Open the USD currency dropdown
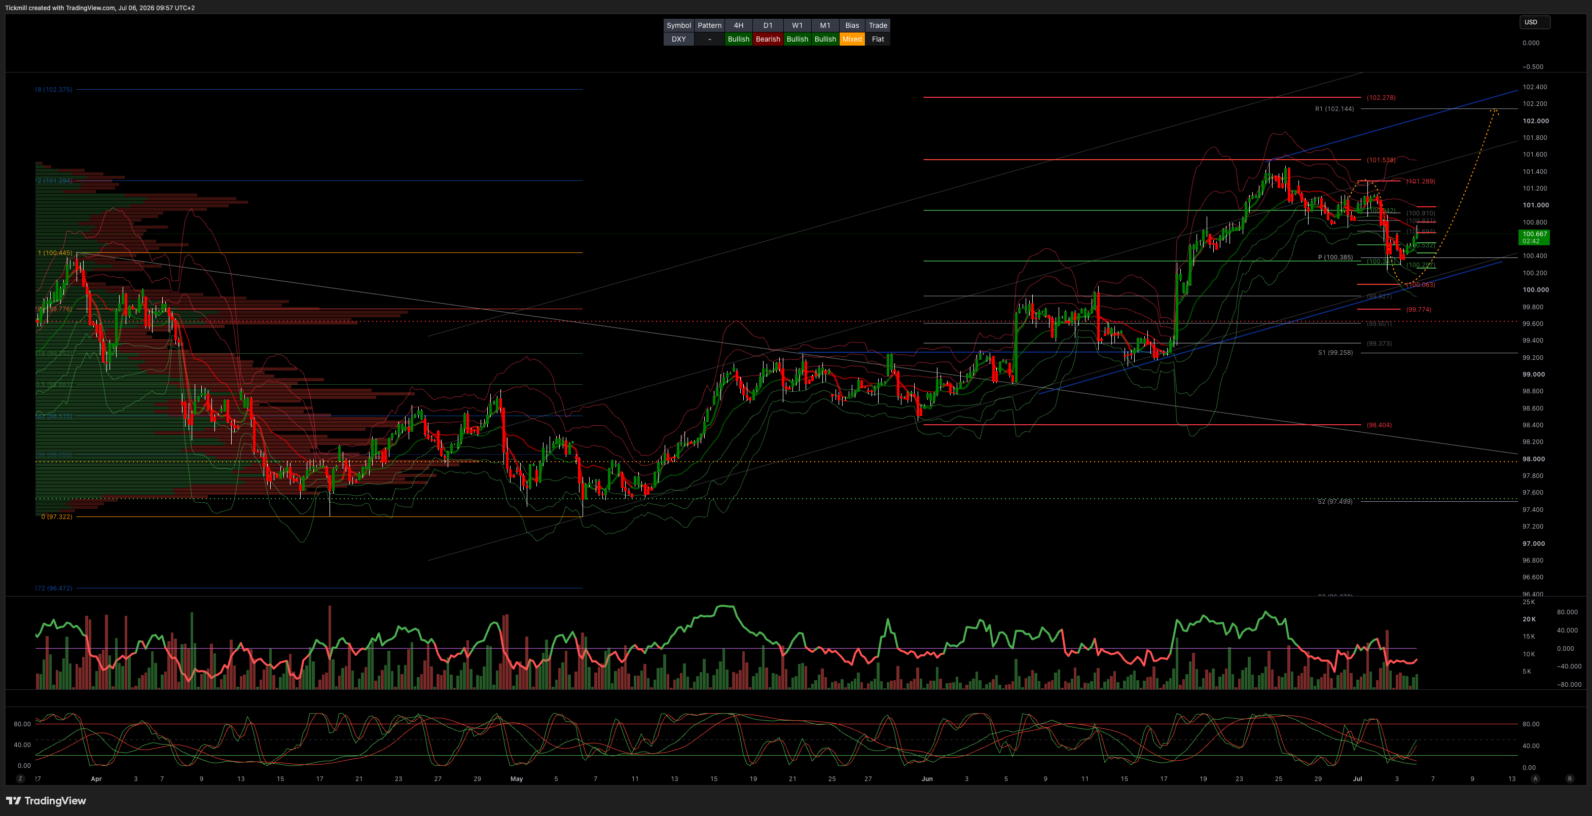This screenshot has width=1592, height=816. (1535, 22)
